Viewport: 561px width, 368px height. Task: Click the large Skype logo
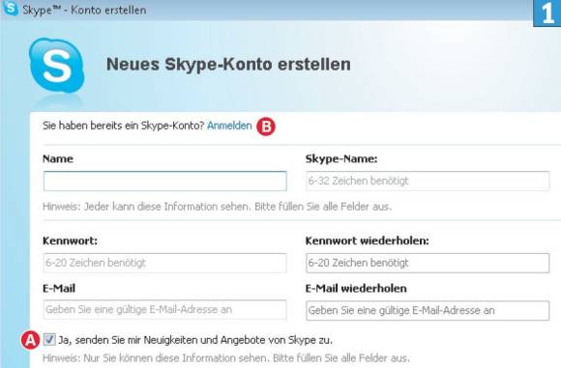(56, 66)
